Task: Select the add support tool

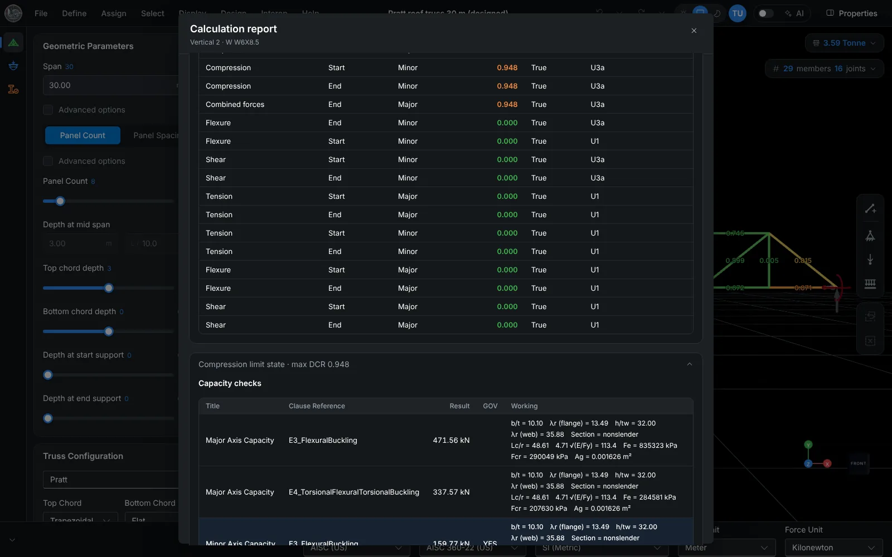Action: point(870,235)
